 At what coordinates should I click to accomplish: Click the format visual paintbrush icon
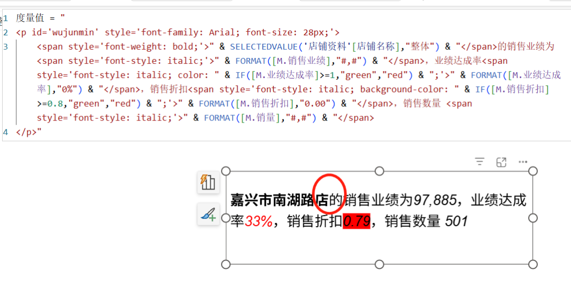208,214
